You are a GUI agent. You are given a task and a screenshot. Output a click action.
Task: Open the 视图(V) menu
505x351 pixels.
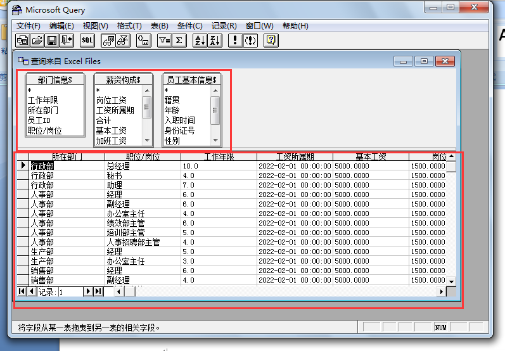(95, 26)
